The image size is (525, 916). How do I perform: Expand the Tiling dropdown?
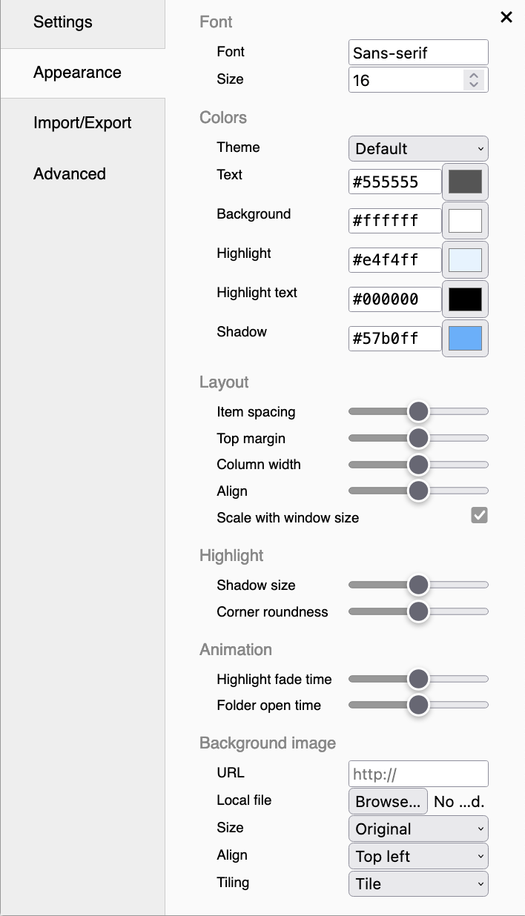(418, 883)
